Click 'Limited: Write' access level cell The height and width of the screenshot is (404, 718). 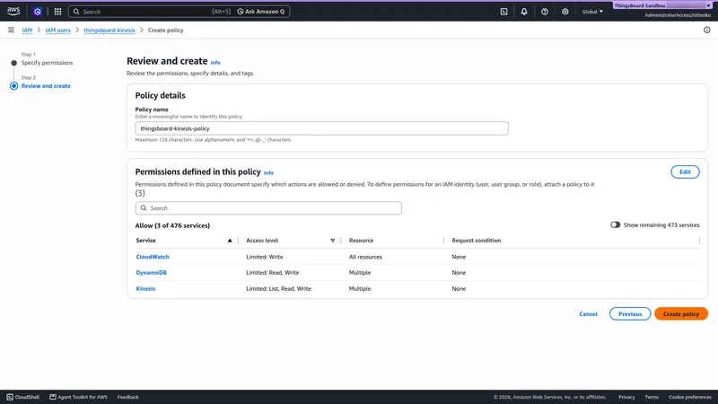coord(265,257)
